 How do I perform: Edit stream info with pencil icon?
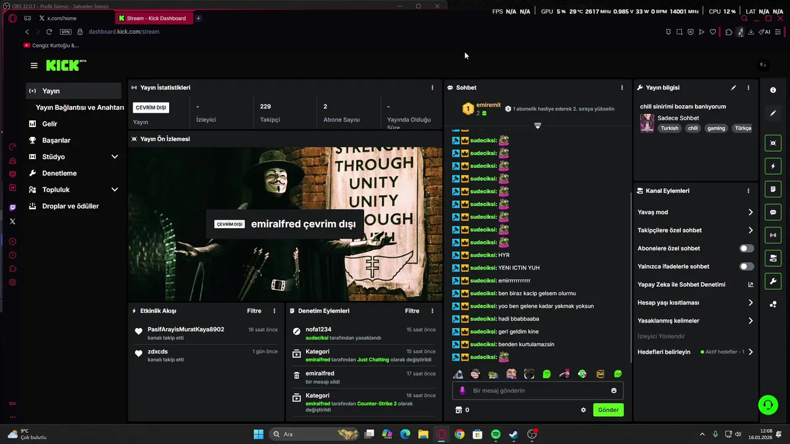734,88
